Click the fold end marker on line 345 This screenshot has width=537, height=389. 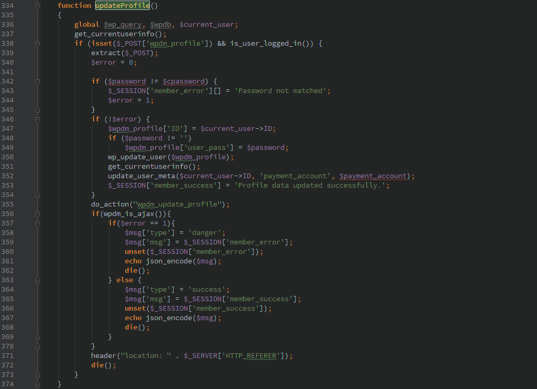point(38,110)
